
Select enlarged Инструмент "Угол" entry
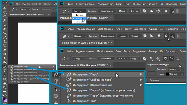[102, 101]
